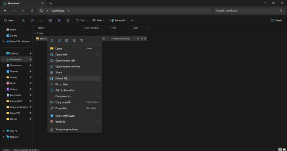The height and width of the screenshot is (151, 287).
Task: Choose Add to Favorites
Action: tap(75, 90)
